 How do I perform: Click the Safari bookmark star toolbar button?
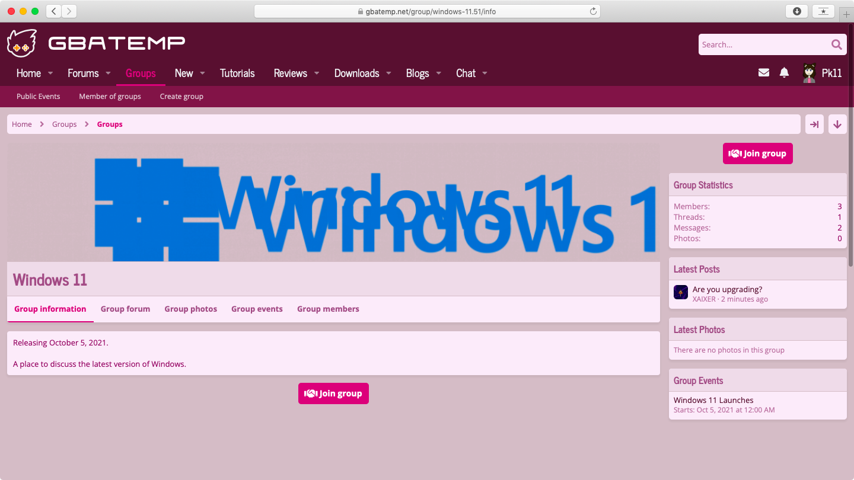point(823,11)
